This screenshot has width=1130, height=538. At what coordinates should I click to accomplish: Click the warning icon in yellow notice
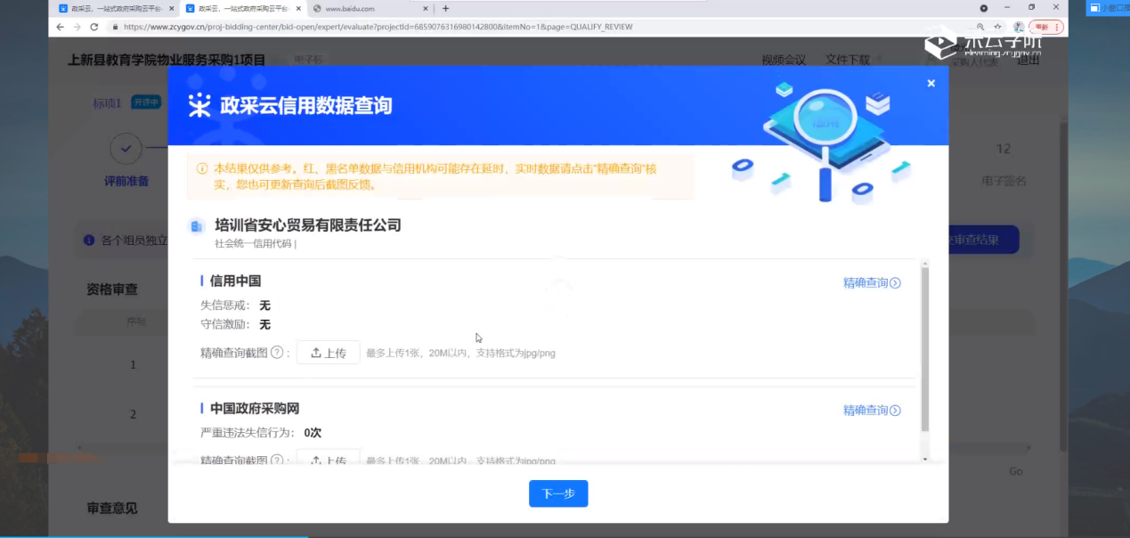coord(202,167)
